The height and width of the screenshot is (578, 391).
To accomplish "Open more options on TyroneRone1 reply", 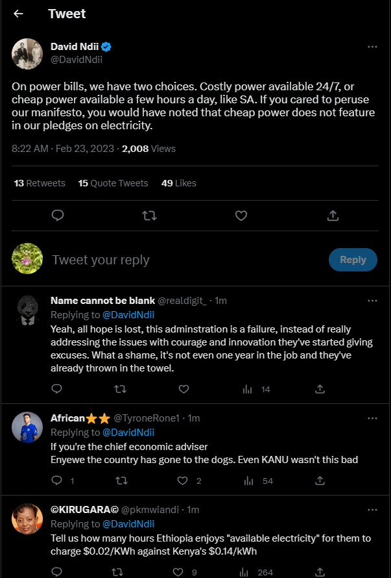I will (x=372, y=418).
